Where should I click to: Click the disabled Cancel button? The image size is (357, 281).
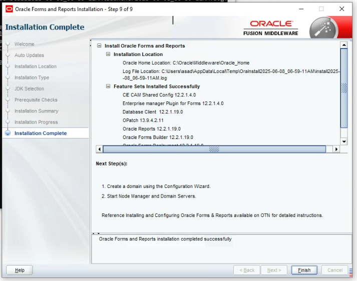[334, 270]
